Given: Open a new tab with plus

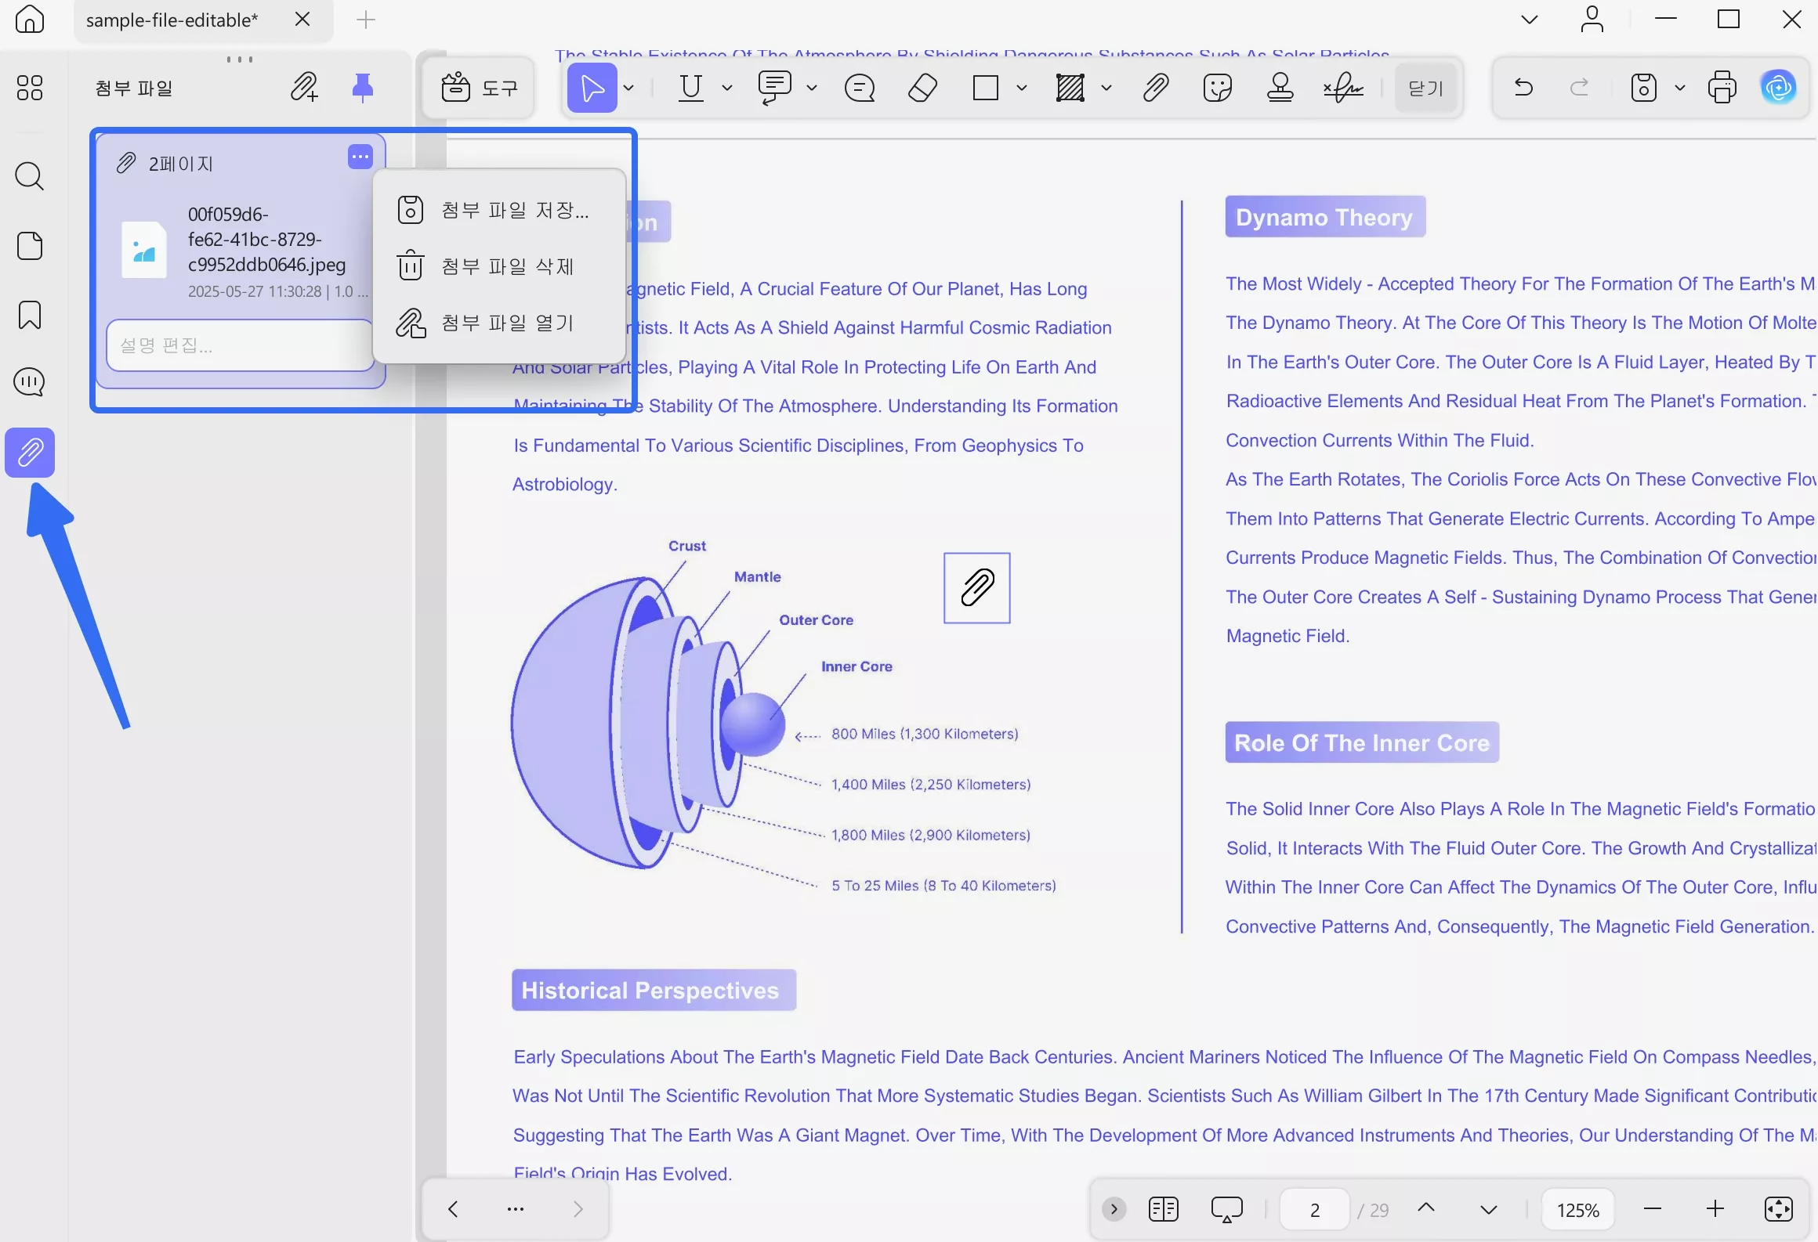Looking at the screenshot, I should click(x=366, y=20).
